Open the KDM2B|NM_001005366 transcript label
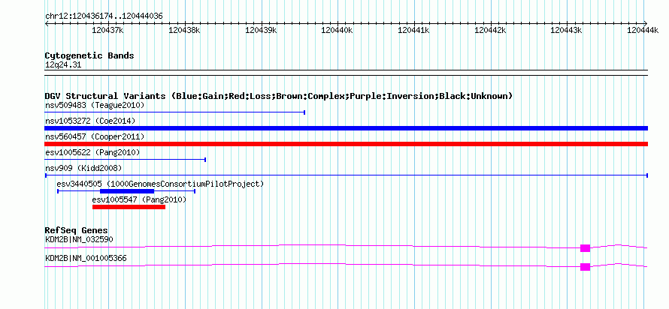The height and width of the screenshot is (309, 669). 86,258
